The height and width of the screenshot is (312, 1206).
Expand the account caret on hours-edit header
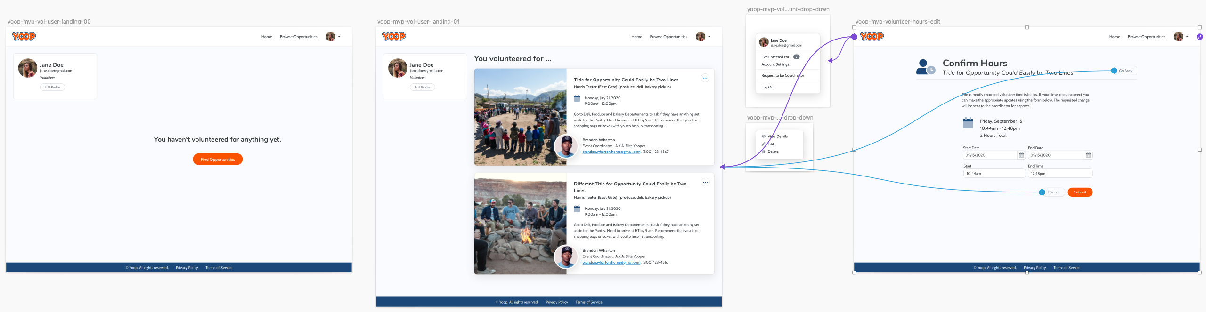point(1187,37)
